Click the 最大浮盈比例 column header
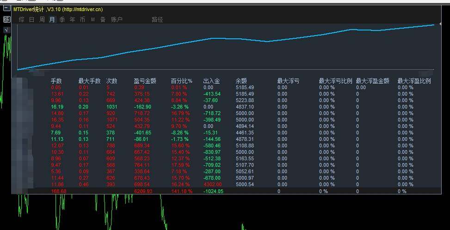 click(414, 81)
